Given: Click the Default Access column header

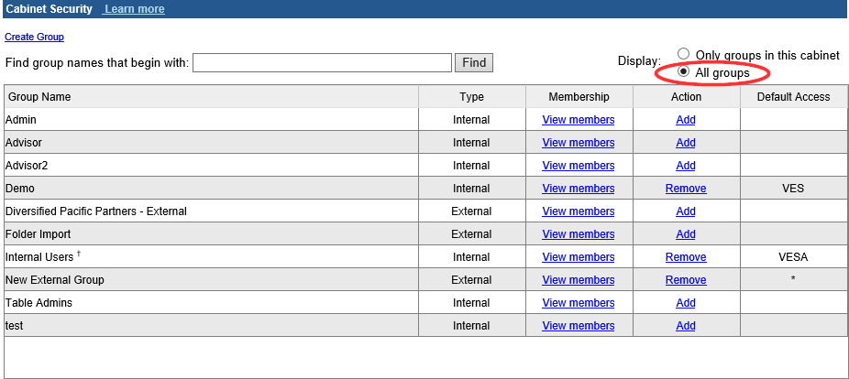Looking at the screenshot, I should pyautogui.click(x=793, y=97).
